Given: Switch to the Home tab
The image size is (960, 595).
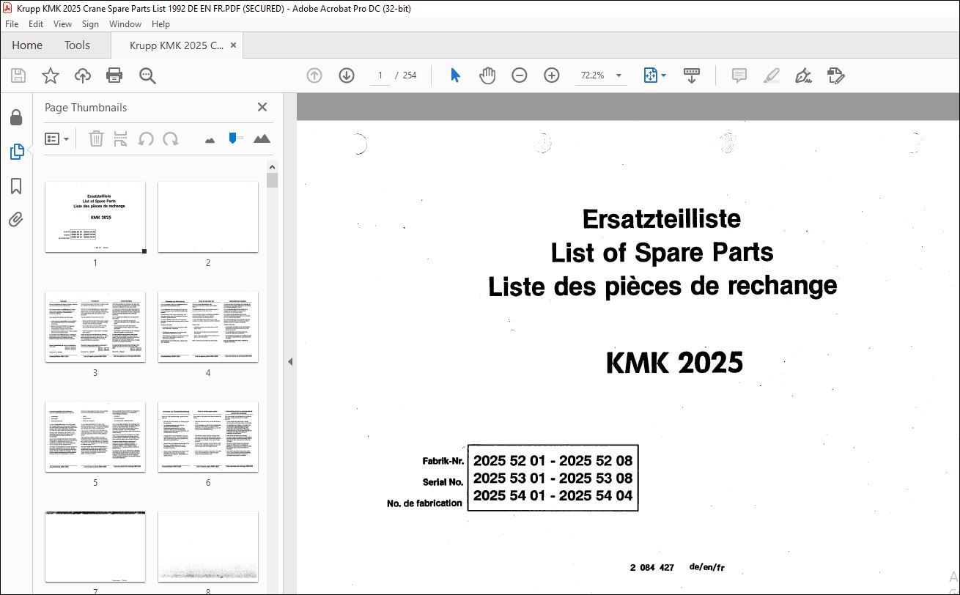Looking at the screenshot, I should [27, 45].
